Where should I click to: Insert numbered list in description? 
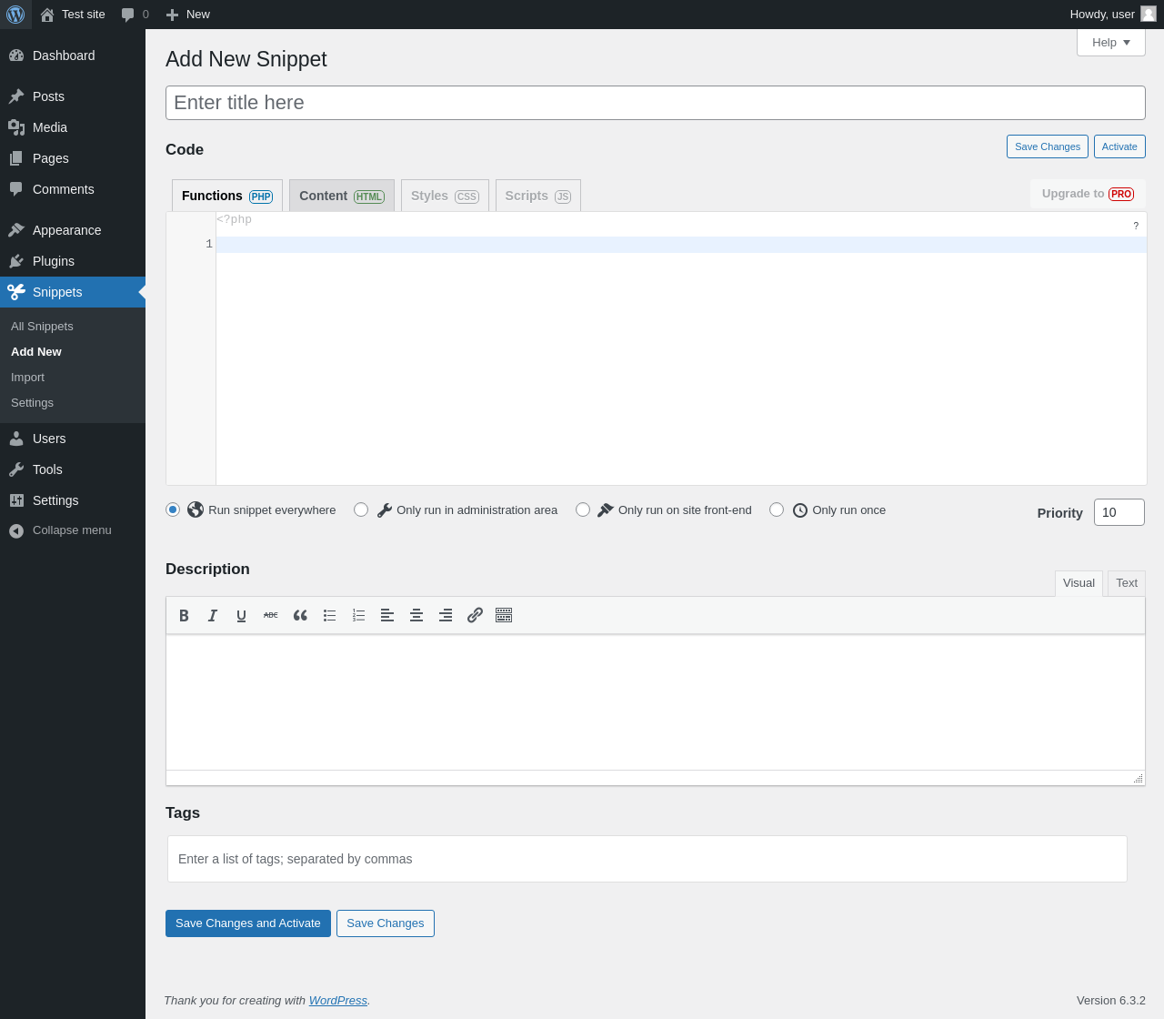358,616
